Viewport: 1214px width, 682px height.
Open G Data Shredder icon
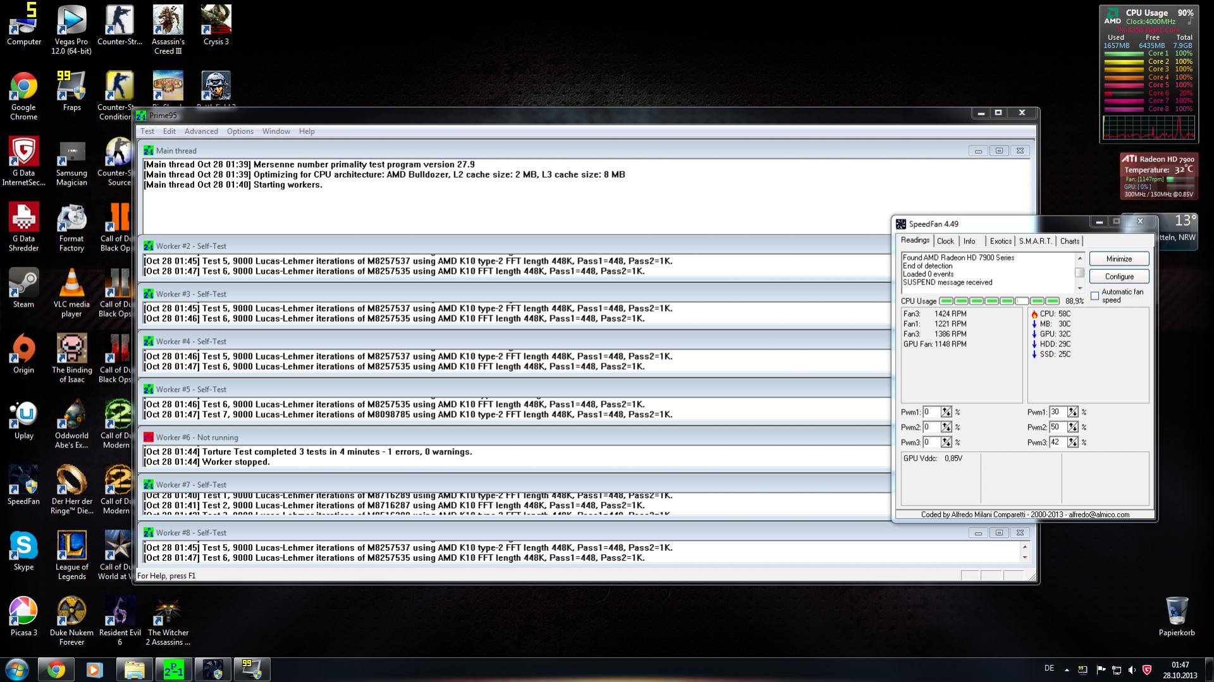click(23, 227)
